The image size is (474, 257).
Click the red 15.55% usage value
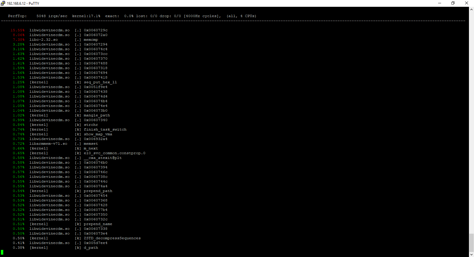point(17,30)
